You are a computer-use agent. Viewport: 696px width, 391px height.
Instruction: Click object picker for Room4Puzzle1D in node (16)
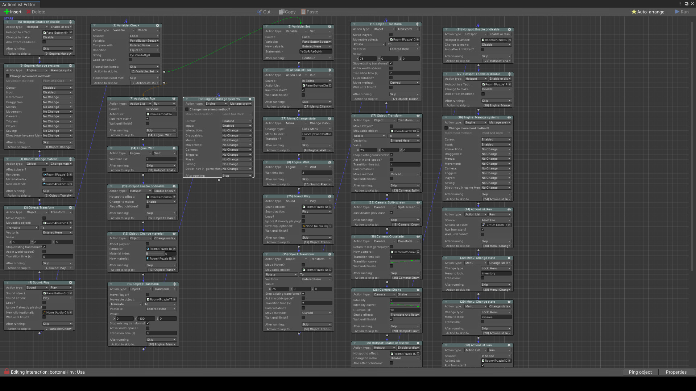[x=418, y=40]
